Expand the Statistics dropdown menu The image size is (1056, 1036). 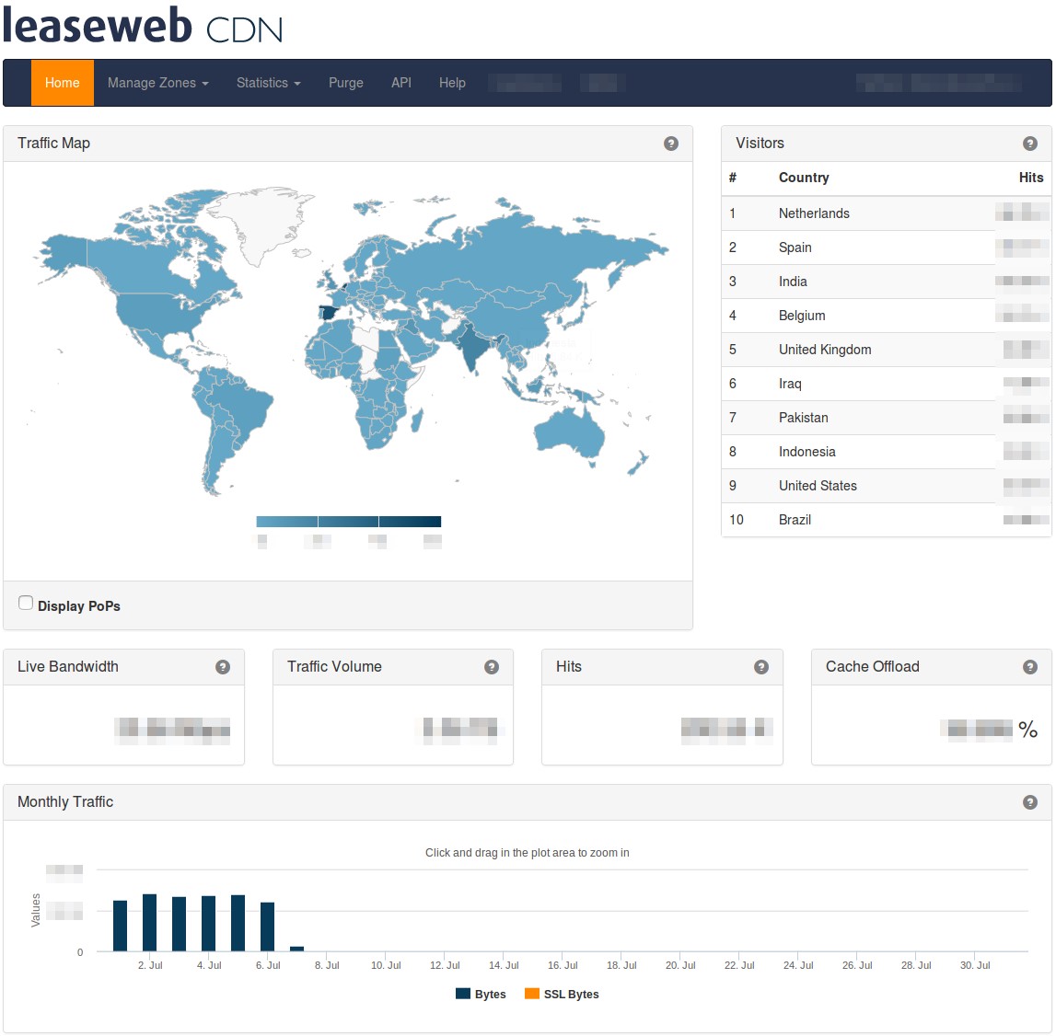point(268,83)
